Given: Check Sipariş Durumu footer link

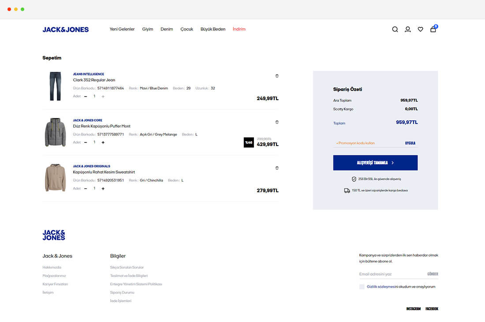Looking at the screenshot, I should 122,292.
